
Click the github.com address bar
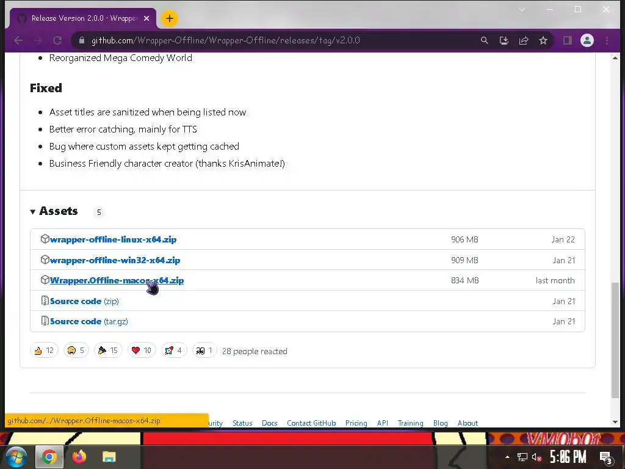(225, 40)
